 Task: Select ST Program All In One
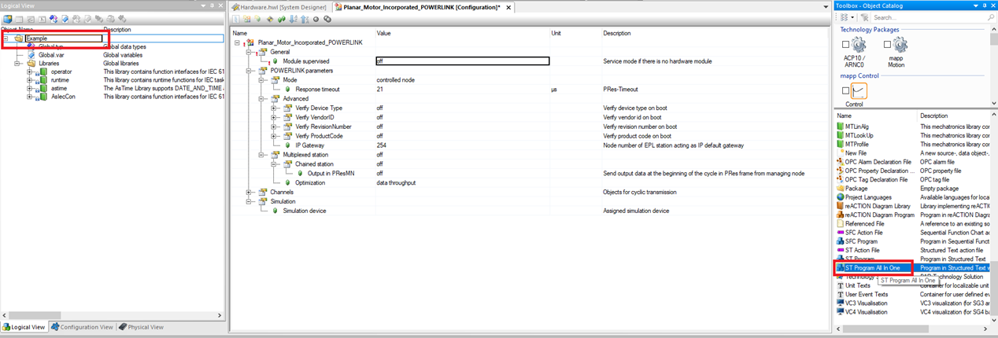[x=872, y=268]
